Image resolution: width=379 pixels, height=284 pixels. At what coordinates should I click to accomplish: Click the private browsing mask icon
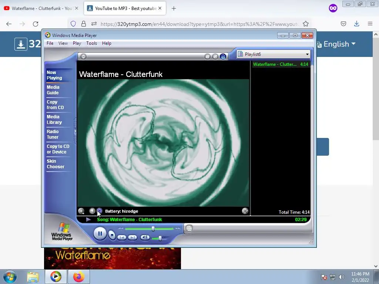tap(333, 9)
